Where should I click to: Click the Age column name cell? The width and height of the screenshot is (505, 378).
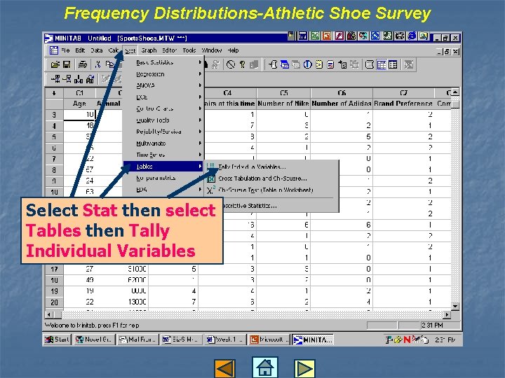pos(79,104)
